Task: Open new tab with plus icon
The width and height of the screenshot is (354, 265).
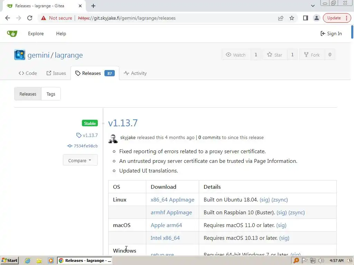Action: (93, 6)
